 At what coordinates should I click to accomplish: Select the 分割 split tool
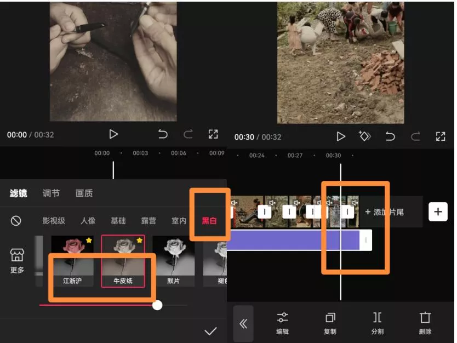point(378,323)
